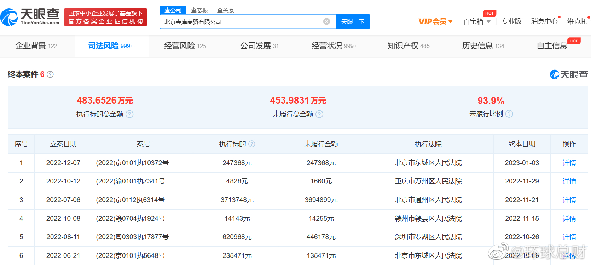Image resolution: width=591 pixels, height=266 pixels.
Task: Open 消息中心
Action: pos(544,22)
